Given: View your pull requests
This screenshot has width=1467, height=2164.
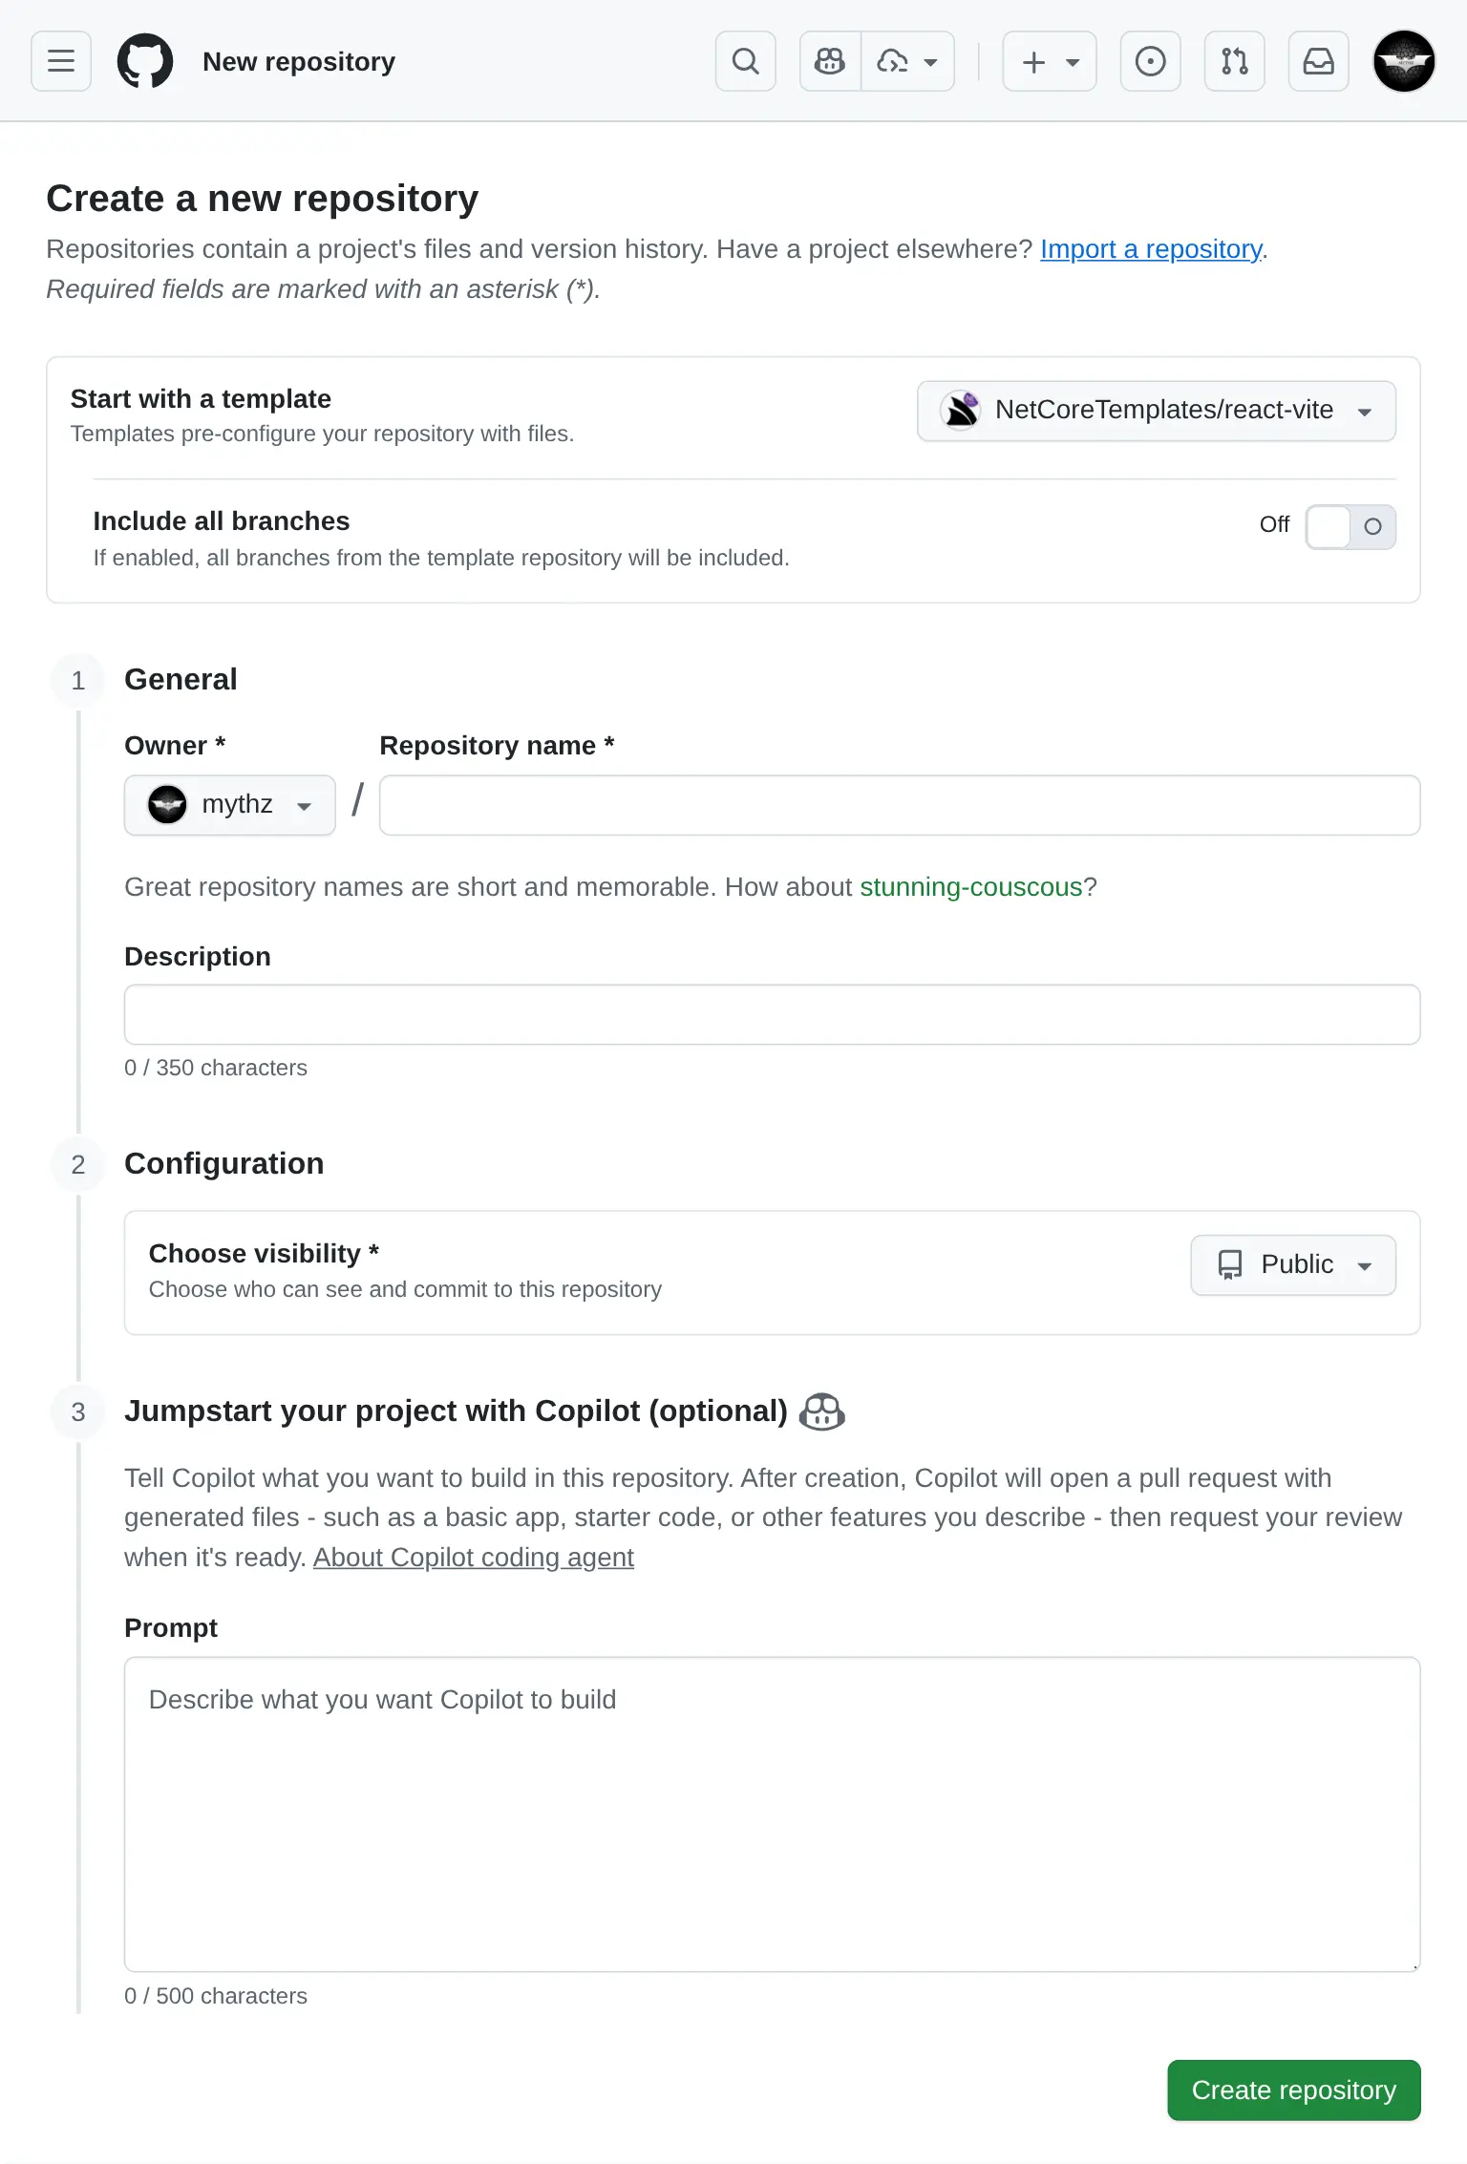Looking at the screenshot, I should tap(1234, 61).
